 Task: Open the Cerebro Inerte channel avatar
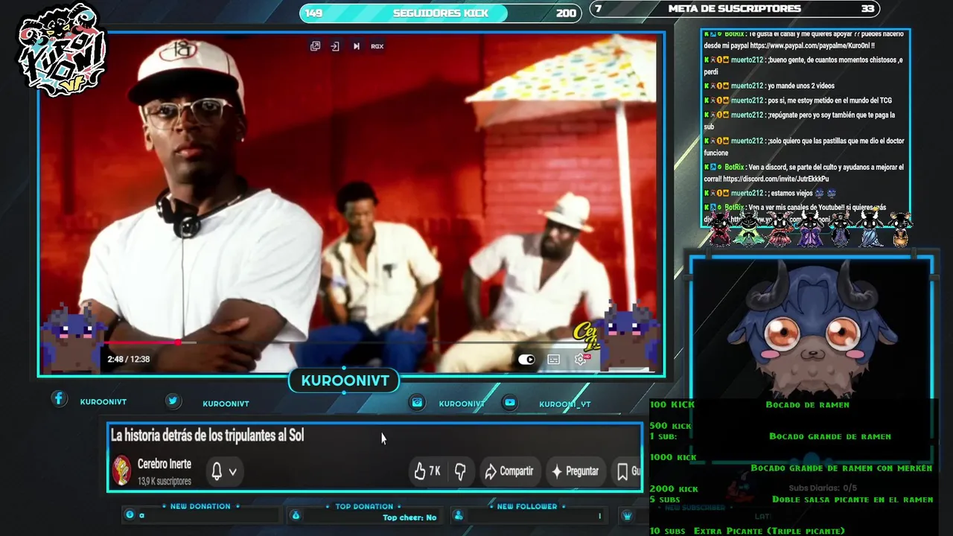tap(121, 470)
